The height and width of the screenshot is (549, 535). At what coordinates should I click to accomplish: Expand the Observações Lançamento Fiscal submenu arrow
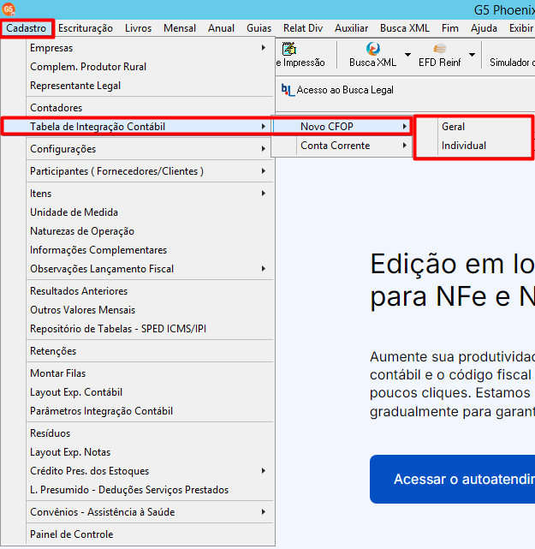(x=264, y=269)
